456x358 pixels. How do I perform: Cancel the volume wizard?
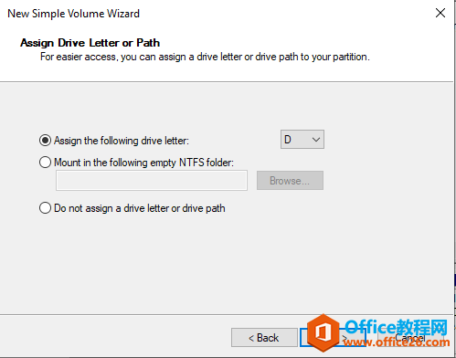(x=410, y=338)
